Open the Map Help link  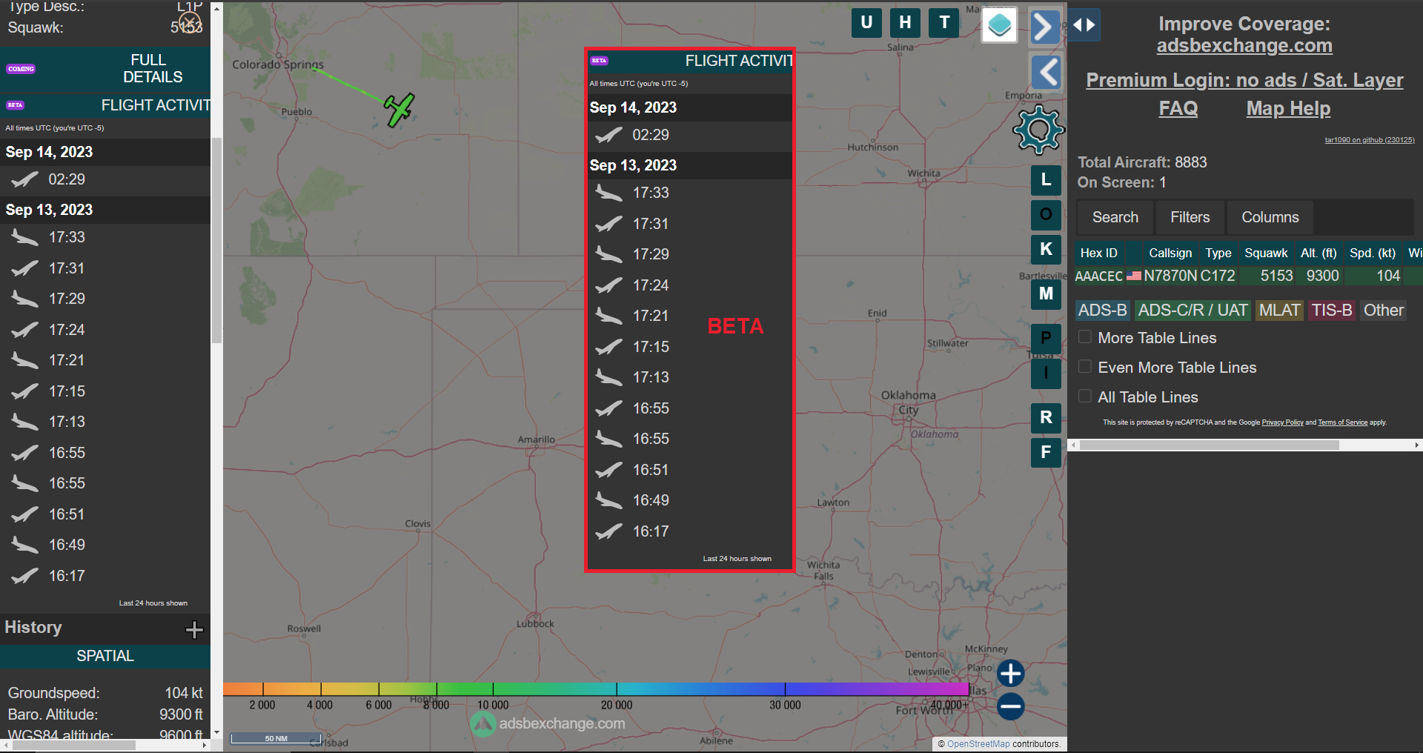(1288, 109)
